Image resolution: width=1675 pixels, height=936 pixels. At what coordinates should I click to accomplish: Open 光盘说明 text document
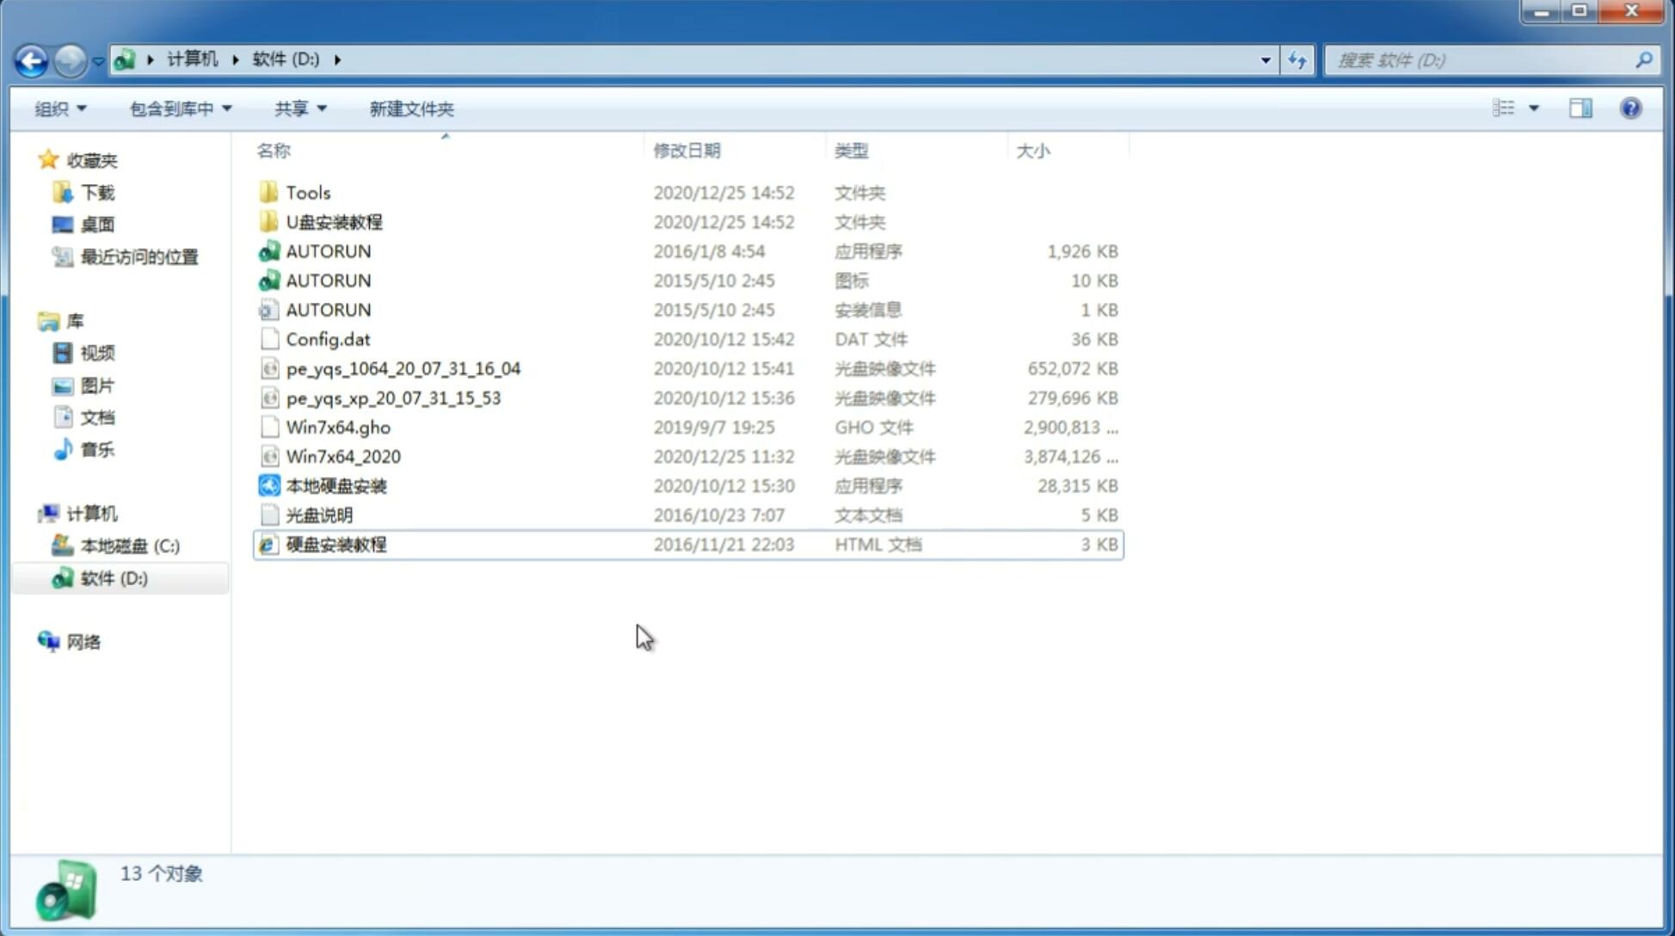[x=318, y=515]
